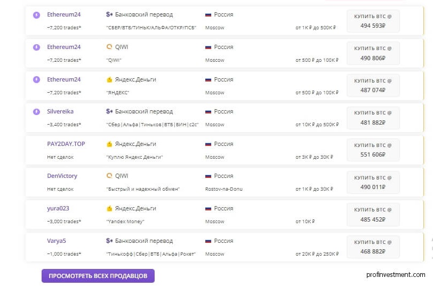Click "Куплю Яндекс Деньги" description

134,157
